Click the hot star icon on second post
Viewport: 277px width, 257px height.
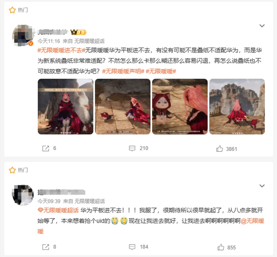click(12, 170)
